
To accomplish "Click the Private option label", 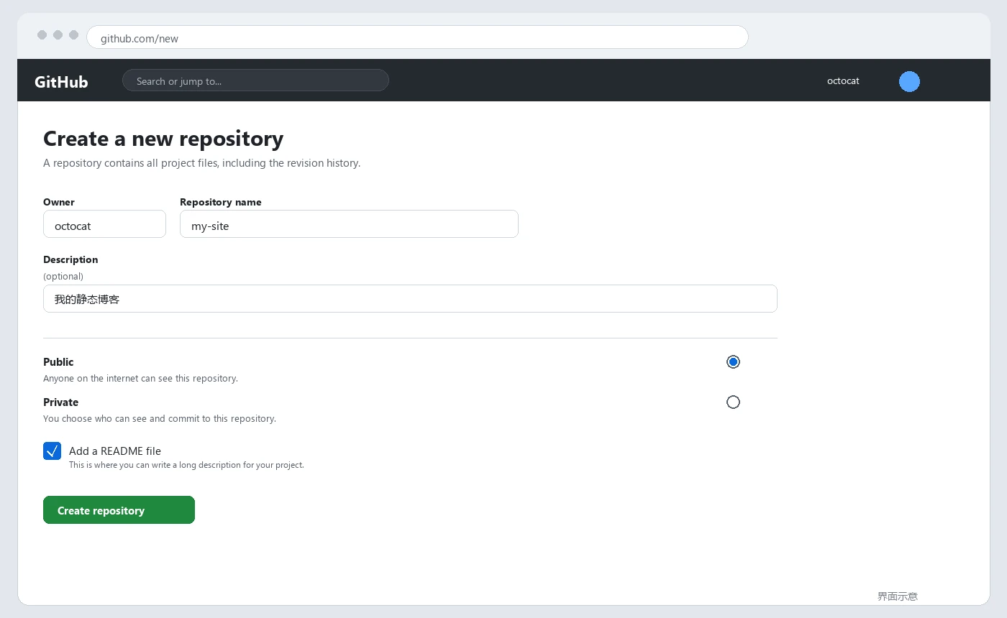I will coord(60,402).
